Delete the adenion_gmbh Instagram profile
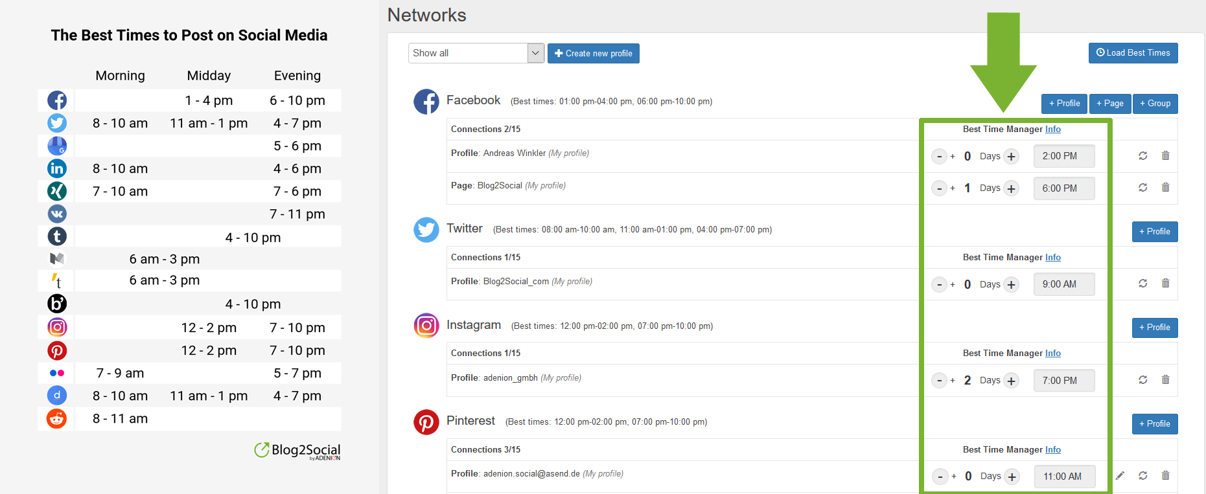This screenshot has height=494, width=1206. tap(1166, 380)
